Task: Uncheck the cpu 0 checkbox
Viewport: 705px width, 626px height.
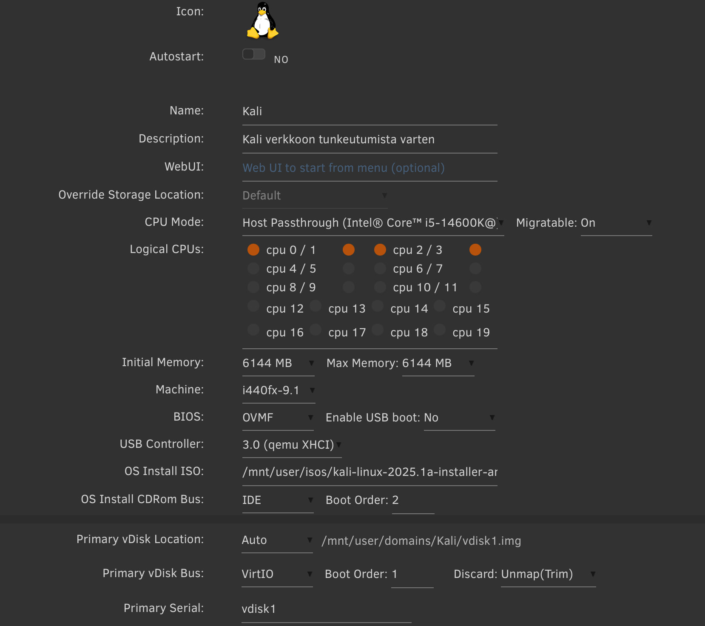Action: [x=253, y=250]
